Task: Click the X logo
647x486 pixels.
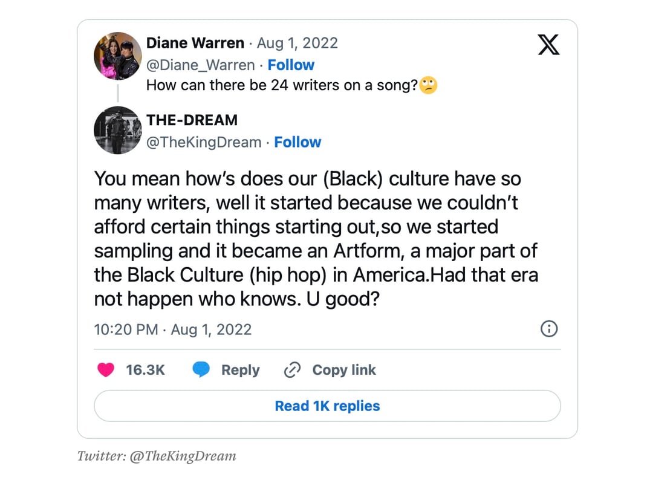Action: pos(548,45)
